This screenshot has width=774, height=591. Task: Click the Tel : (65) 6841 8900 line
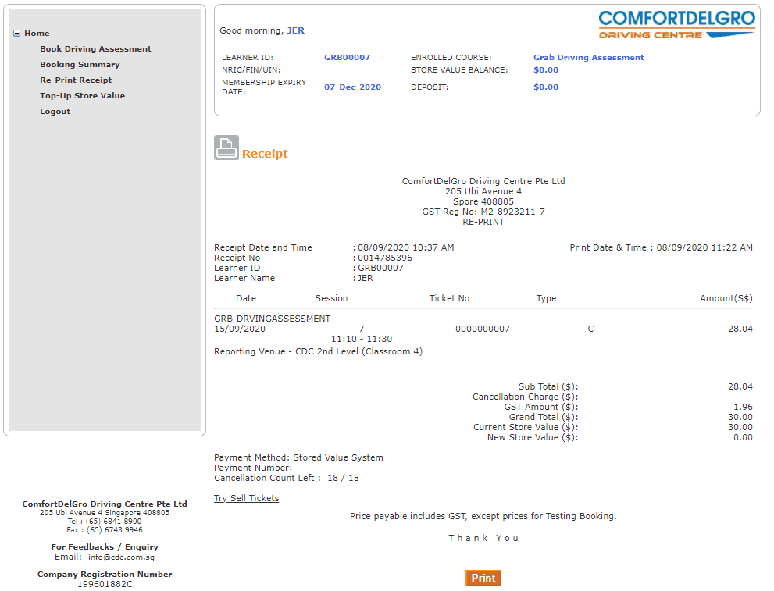[x=105, y=522]
